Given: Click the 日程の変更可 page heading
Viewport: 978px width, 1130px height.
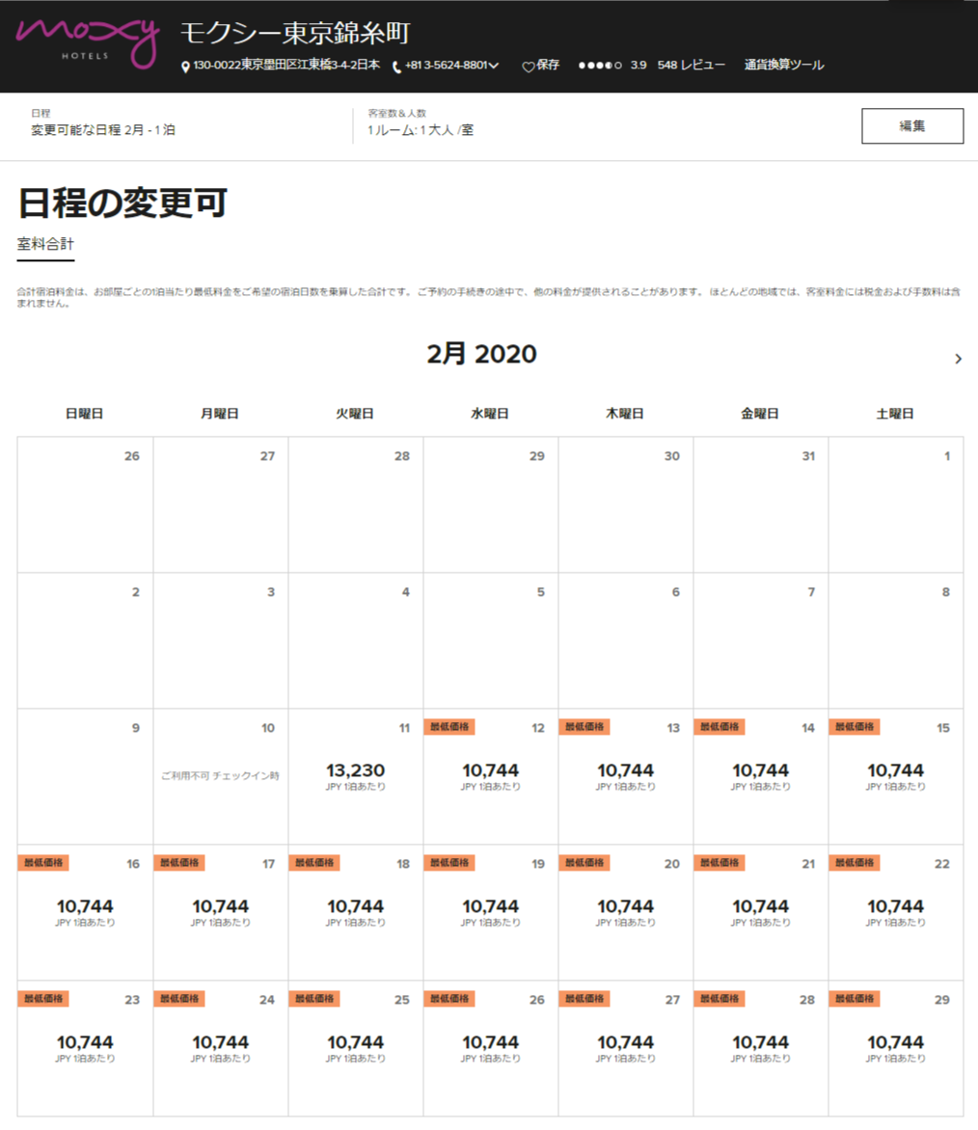Looking at the screenshot, I should coord(122,202).
